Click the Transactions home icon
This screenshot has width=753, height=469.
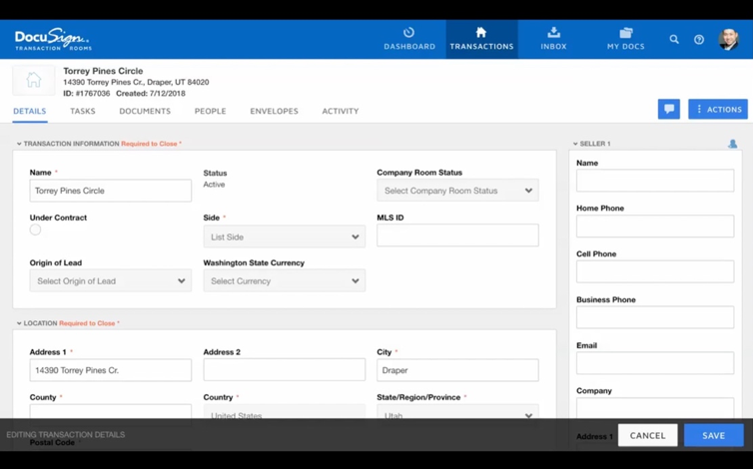coord(481,33)
